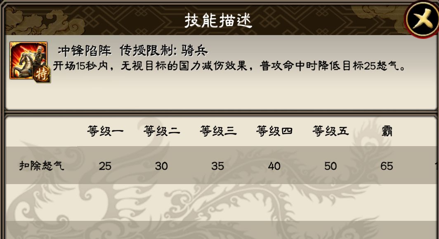Select the 等级五 column header
Image resolution: width=439 pixels, height=239 pixels.
point(331,131)
